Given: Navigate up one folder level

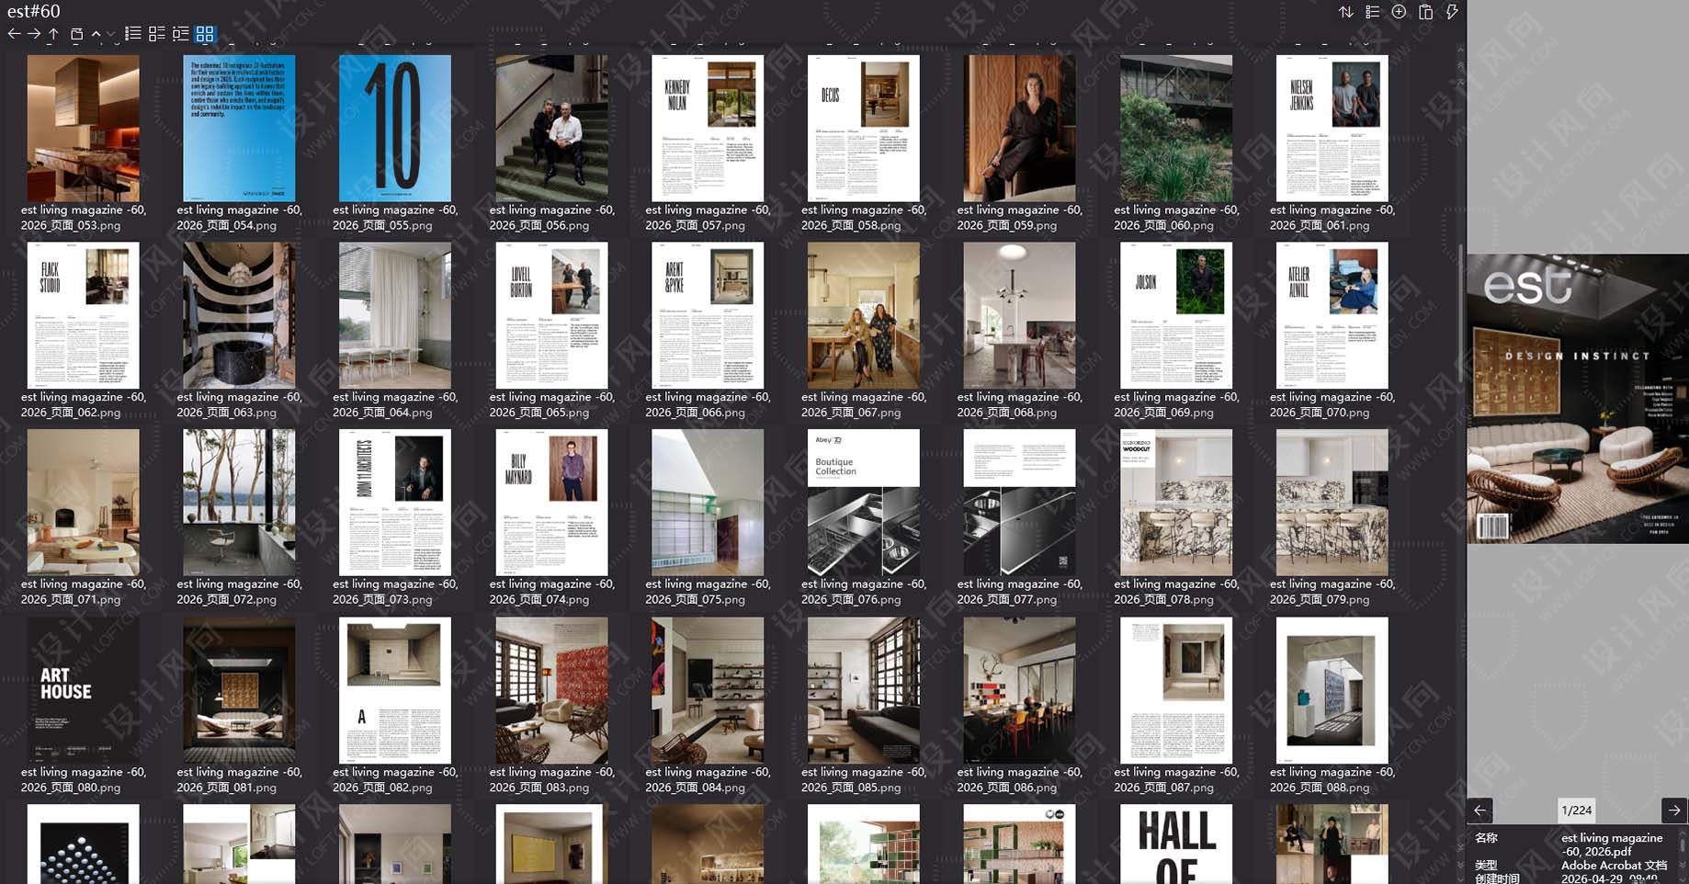Looking at the screenshot, I should [54, 34].
